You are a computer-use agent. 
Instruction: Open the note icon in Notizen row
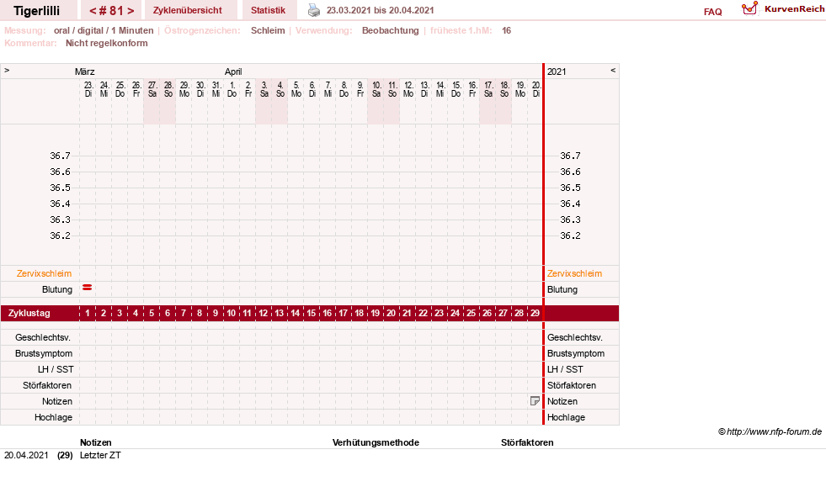535,401
